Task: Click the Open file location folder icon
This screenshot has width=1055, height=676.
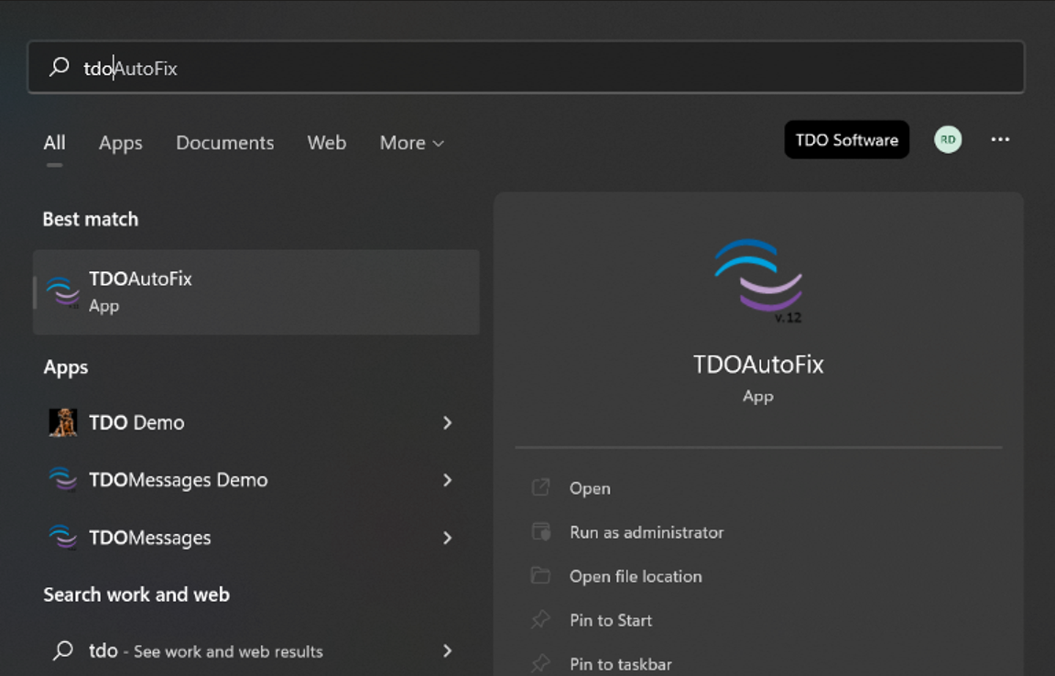Action: point(540,576)
